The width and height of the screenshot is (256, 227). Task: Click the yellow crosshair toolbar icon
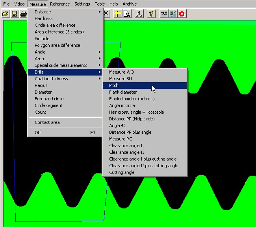tap(117, 14)
